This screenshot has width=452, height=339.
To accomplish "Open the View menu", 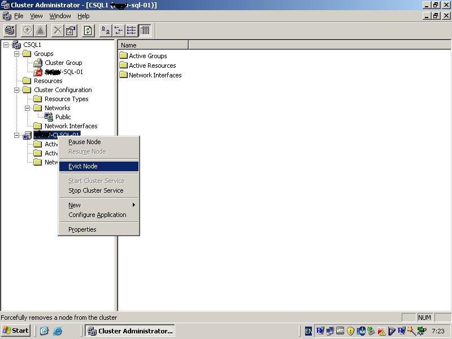I will point(36,16).
